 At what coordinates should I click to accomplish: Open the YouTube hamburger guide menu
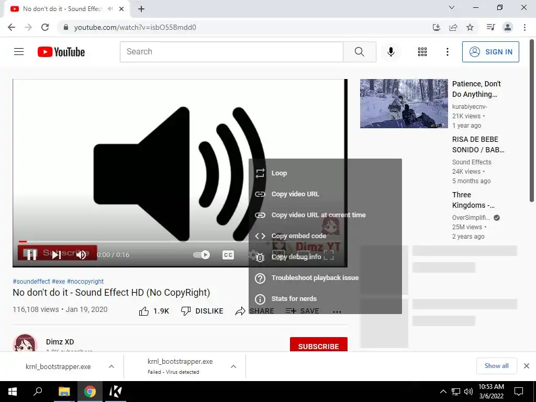coord(19,52)
